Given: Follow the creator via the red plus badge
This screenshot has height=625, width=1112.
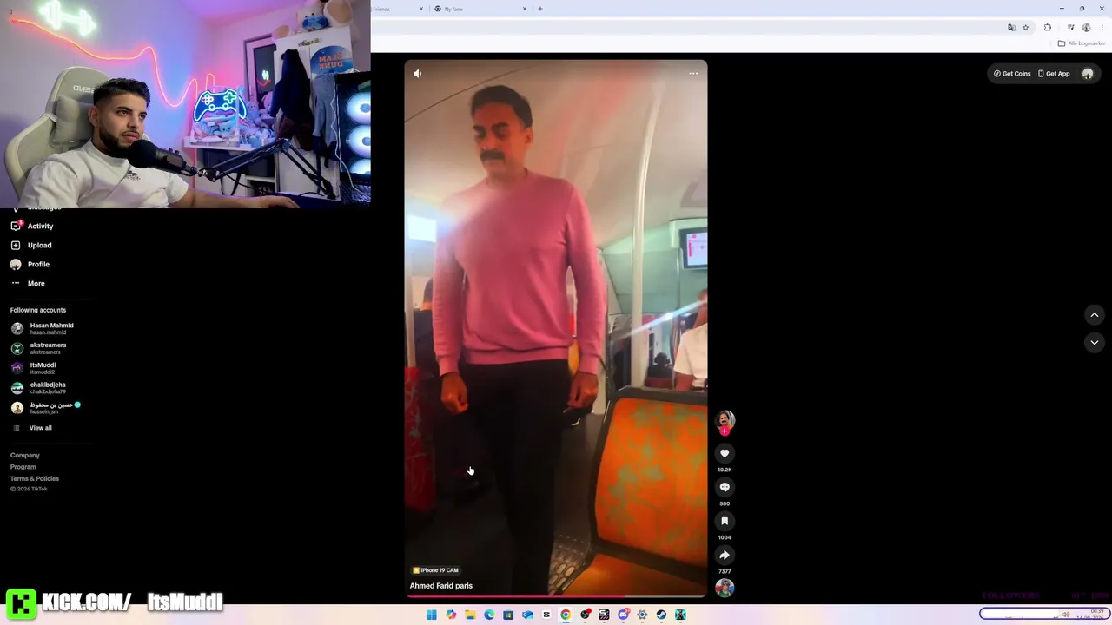Looking at the screenshot, I should 725,431.
